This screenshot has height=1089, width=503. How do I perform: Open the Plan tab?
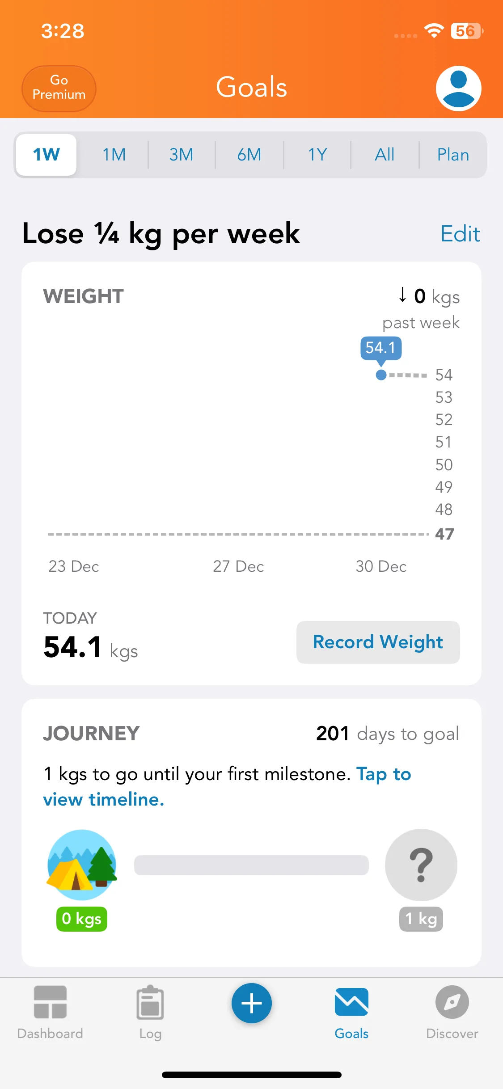453,155
